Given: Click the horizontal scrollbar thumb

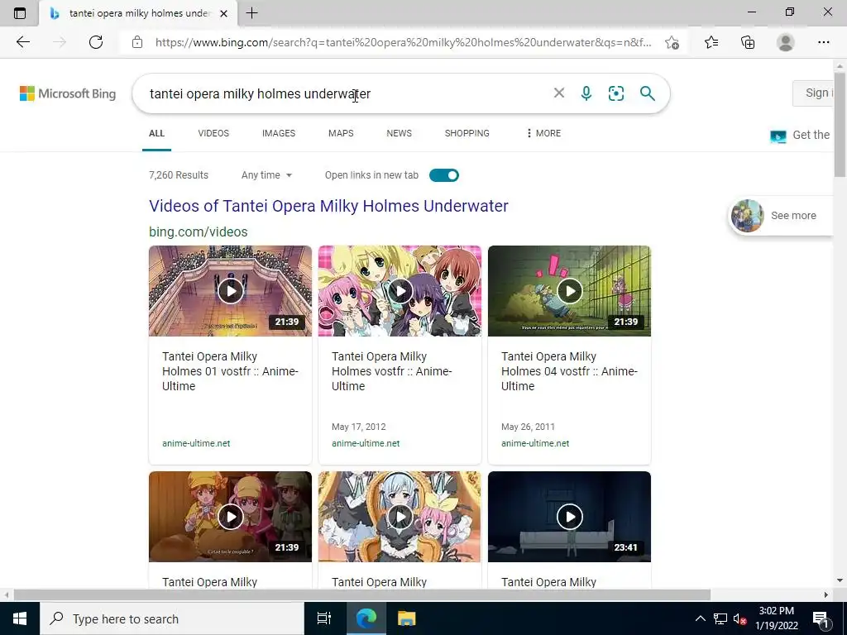Looking at the screenshot, I should tap(362, 594).
